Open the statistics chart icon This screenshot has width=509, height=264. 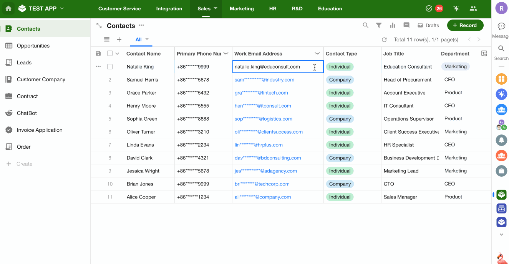pyautogui.click(x=393, y=25)
